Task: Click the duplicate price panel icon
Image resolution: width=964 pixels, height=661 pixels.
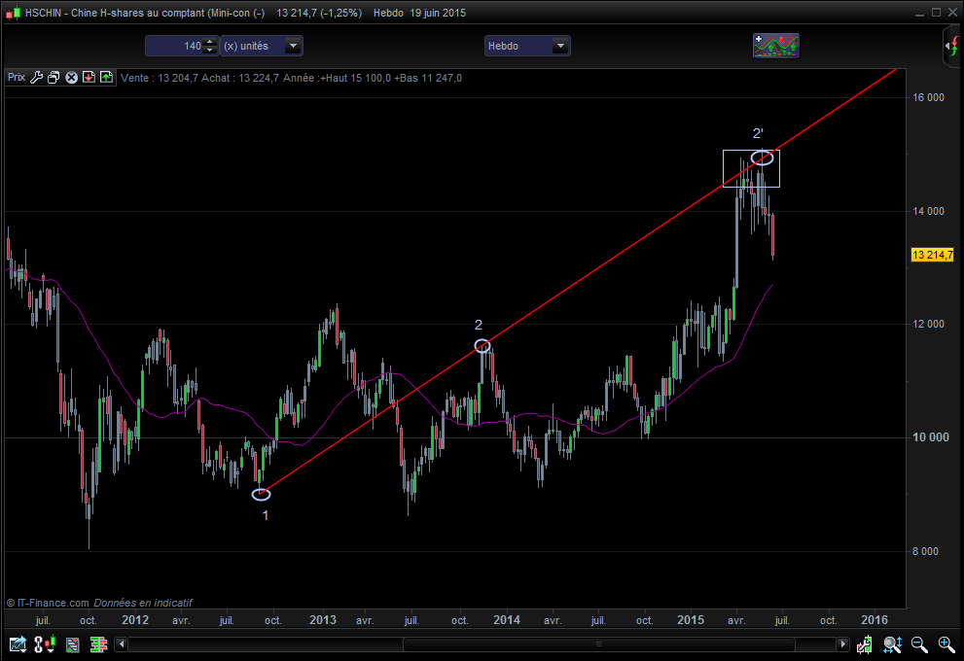Action: pyautogui.click(x=54, y=78)
